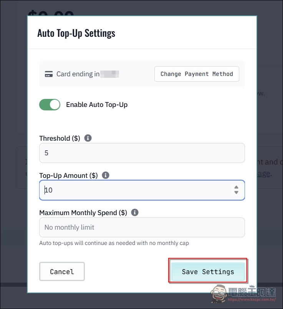Click the credit card icon
283x309 pixels.
(49, 74)
